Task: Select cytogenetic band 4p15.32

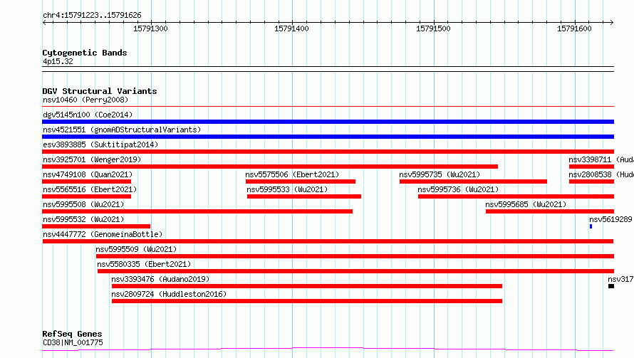Action: 58,61
